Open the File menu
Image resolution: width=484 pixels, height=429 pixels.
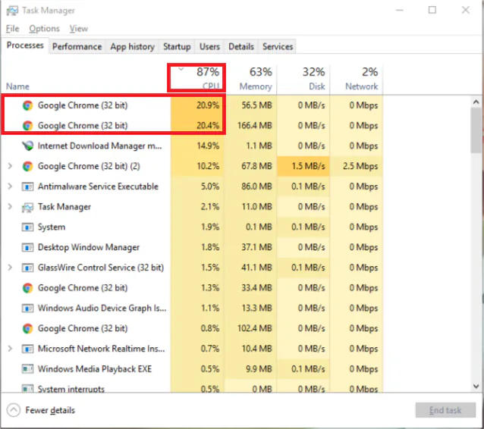point(12,29)
